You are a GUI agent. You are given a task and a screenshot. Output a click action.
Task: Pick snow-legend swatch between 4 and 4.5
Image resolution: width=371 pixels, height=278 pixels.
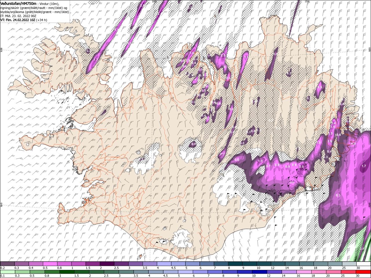(x=164, y=264)
